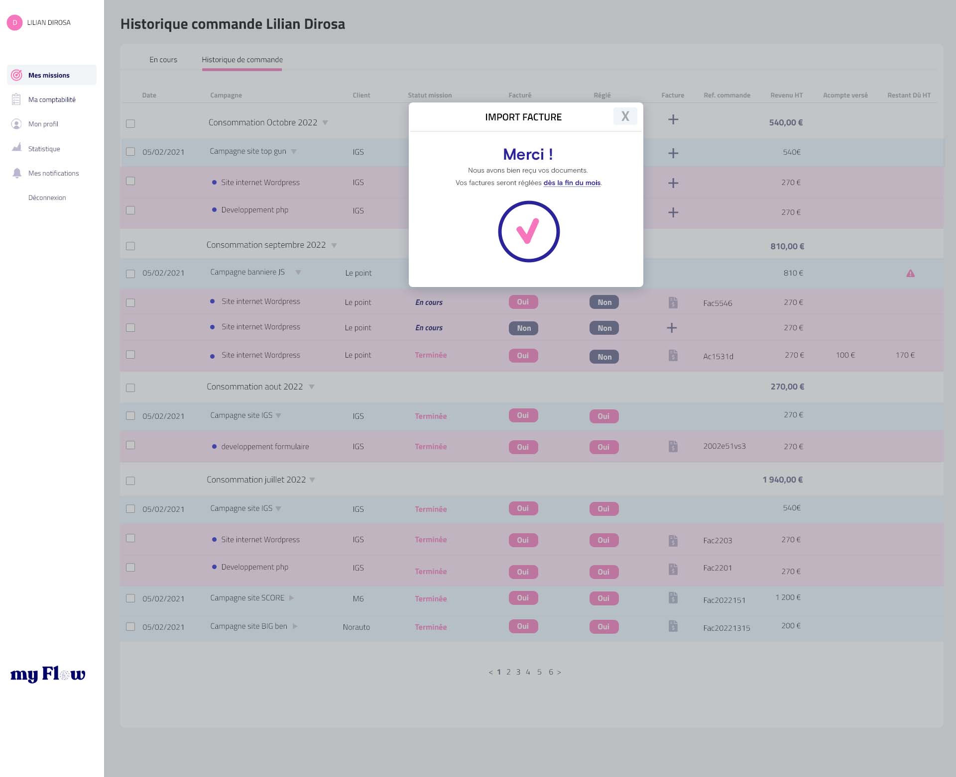Open invoice file icon for Fac2022151
The image size is (956, 777).
click(673, 598)
